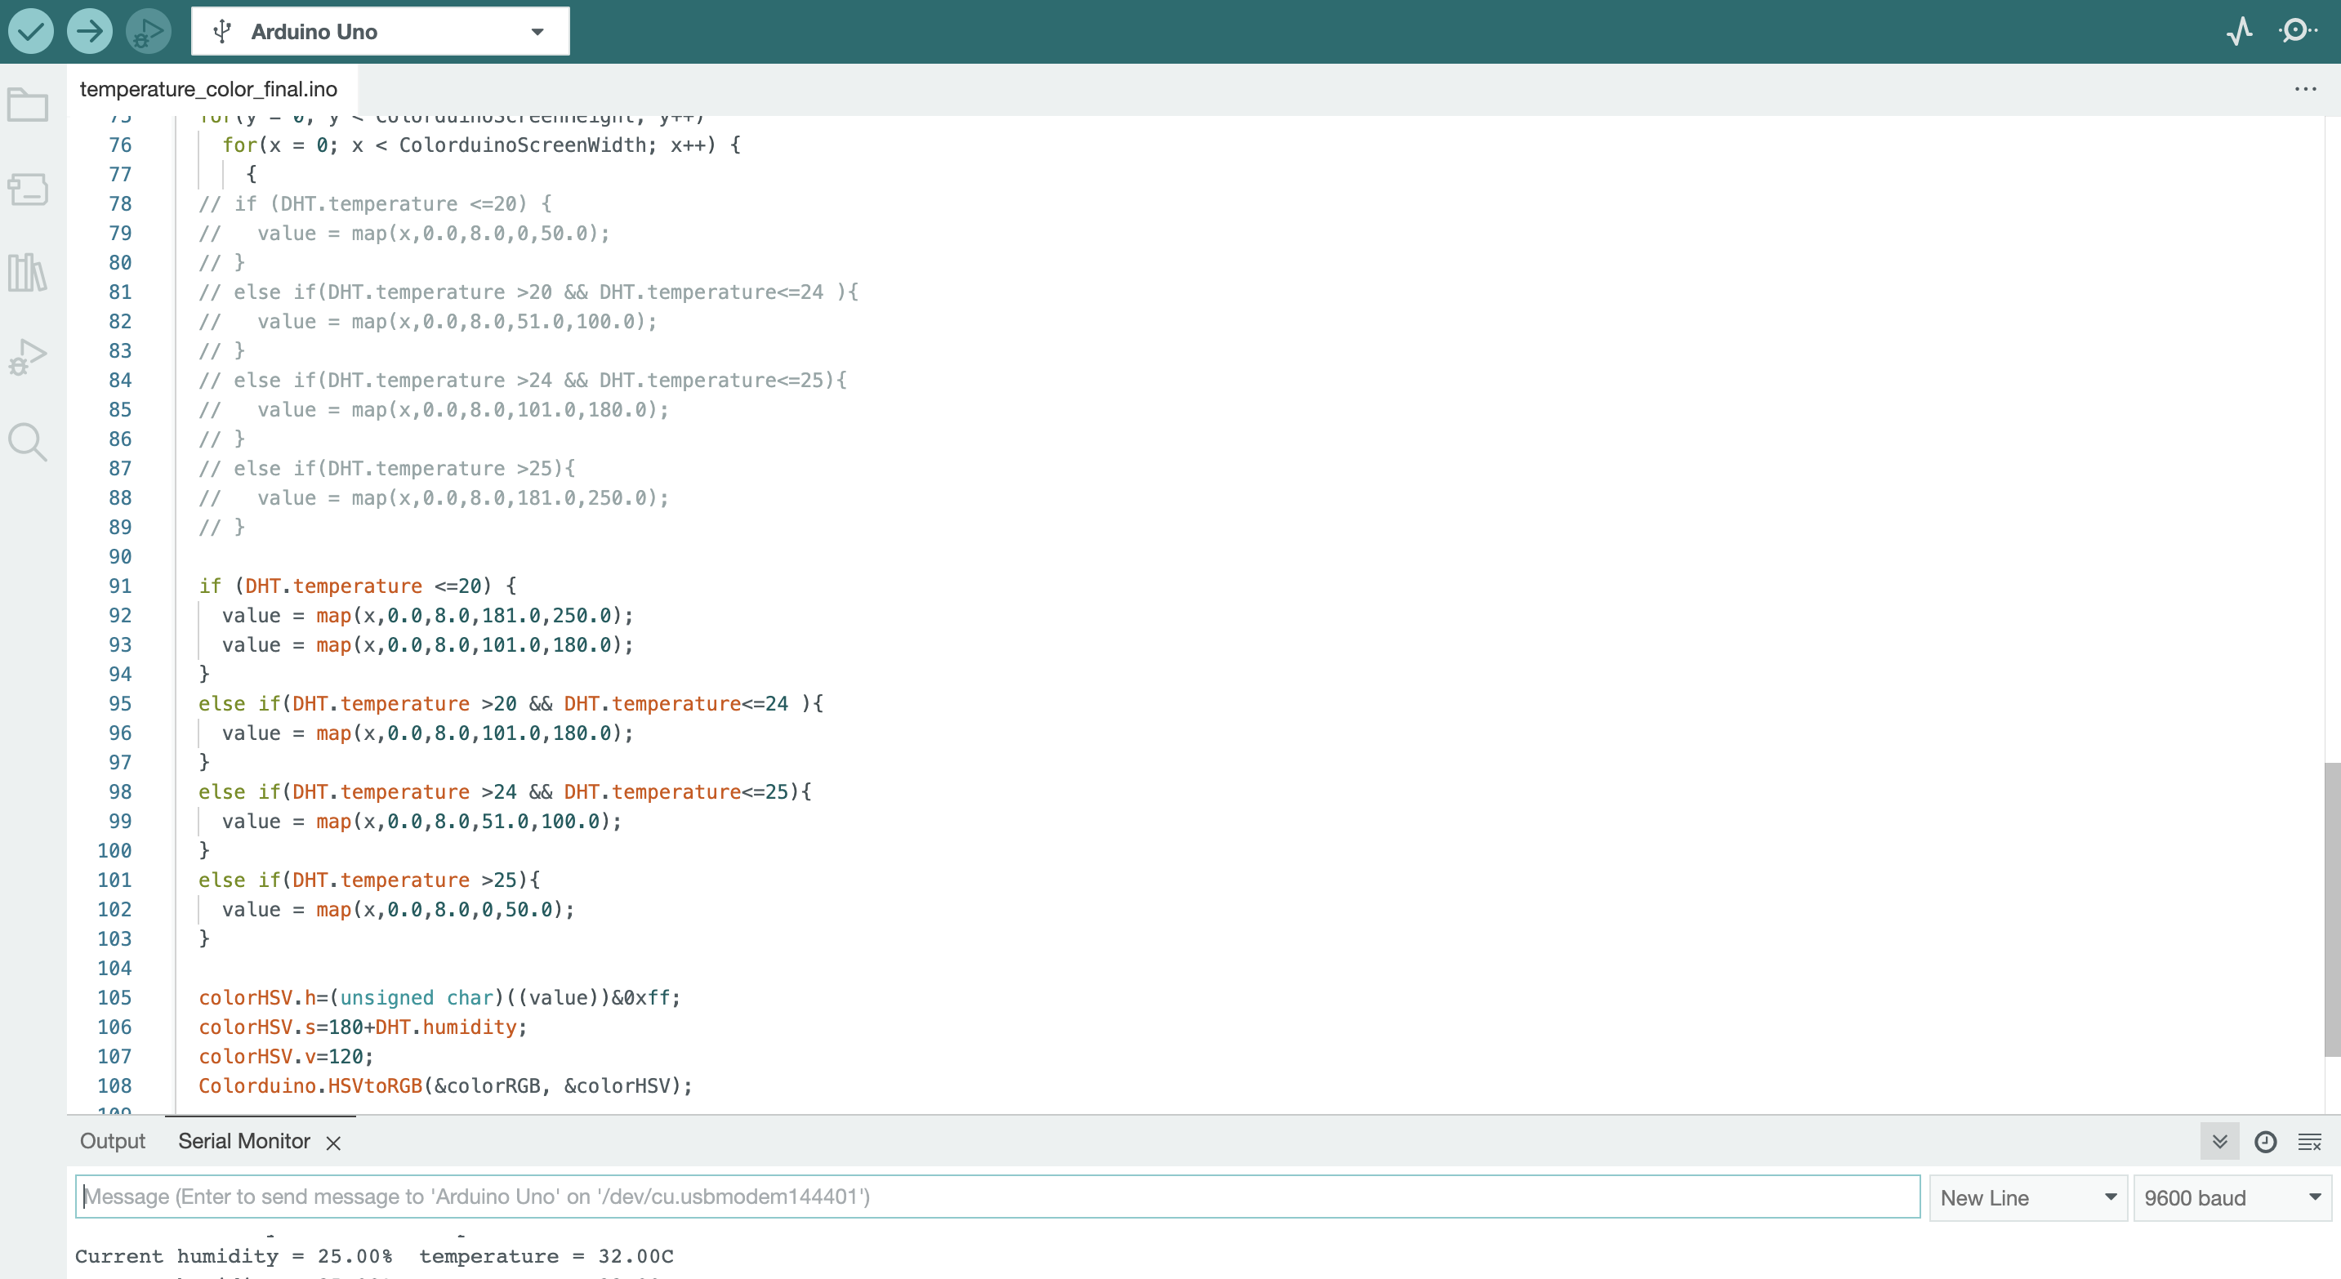Click 'value = map(x,0.0,8.0,181.0,250.0);' on line 92
This screenshot has height=1279, width=2341.
pyautogui.click(x=428, y=616)
